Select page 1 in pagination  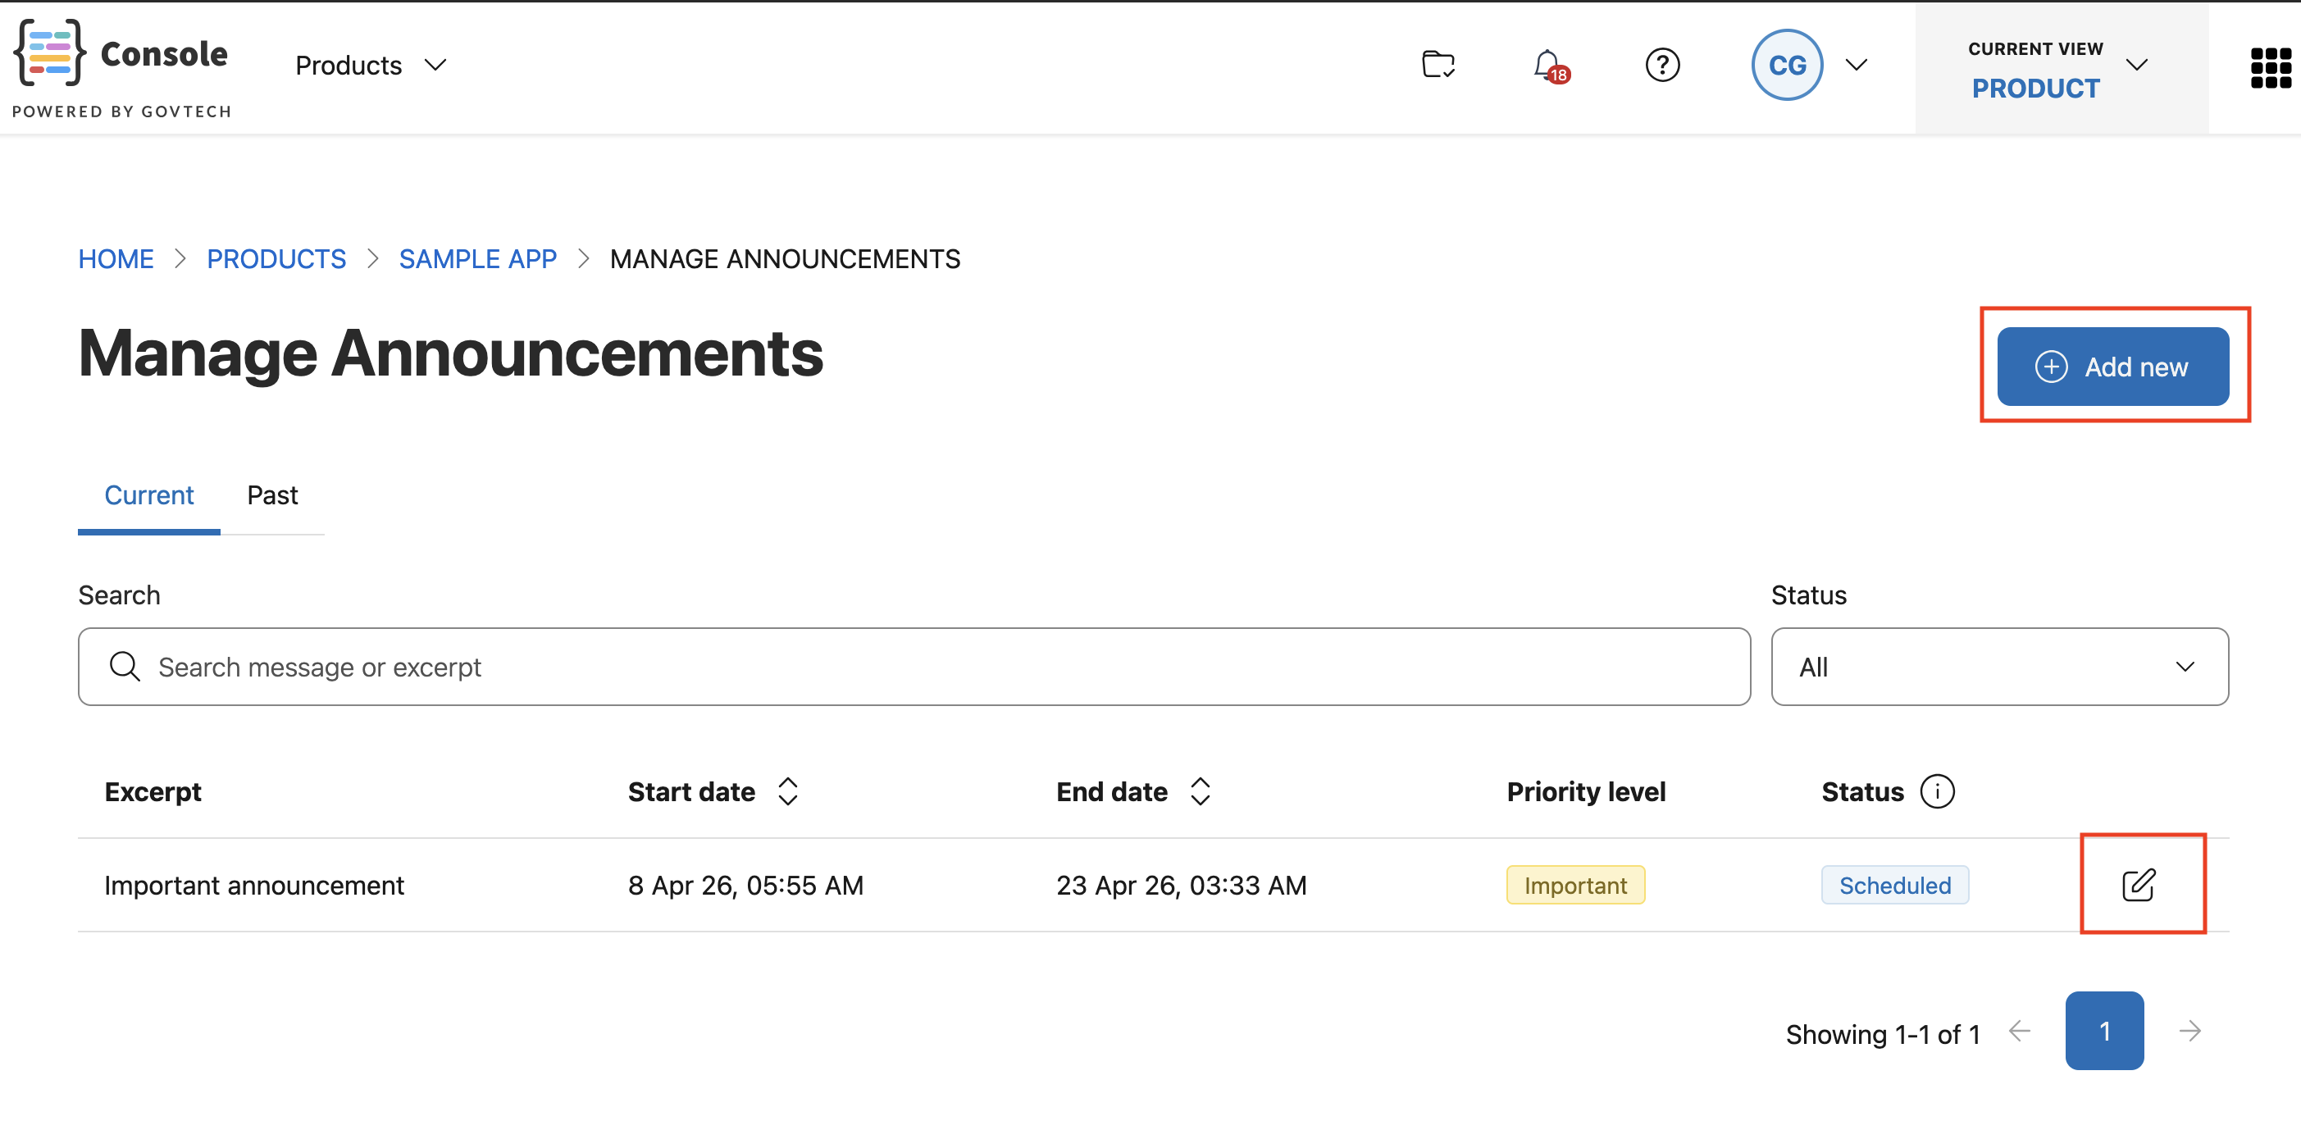tap(2103, 1031)
